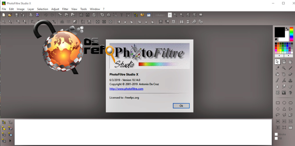295x146 pixels.
Task: Open the Layer menu
Action: click(31, 9)
